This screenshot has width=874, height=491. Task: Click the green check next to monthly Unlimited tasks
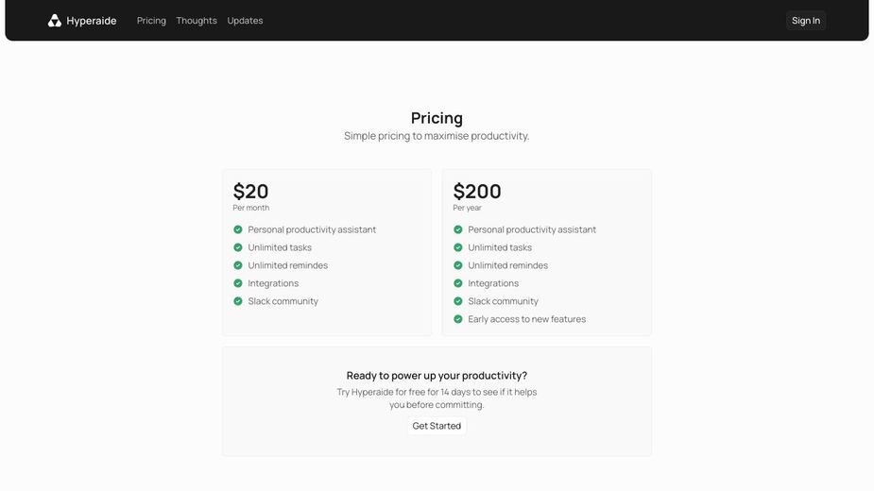tap(238, 247)
